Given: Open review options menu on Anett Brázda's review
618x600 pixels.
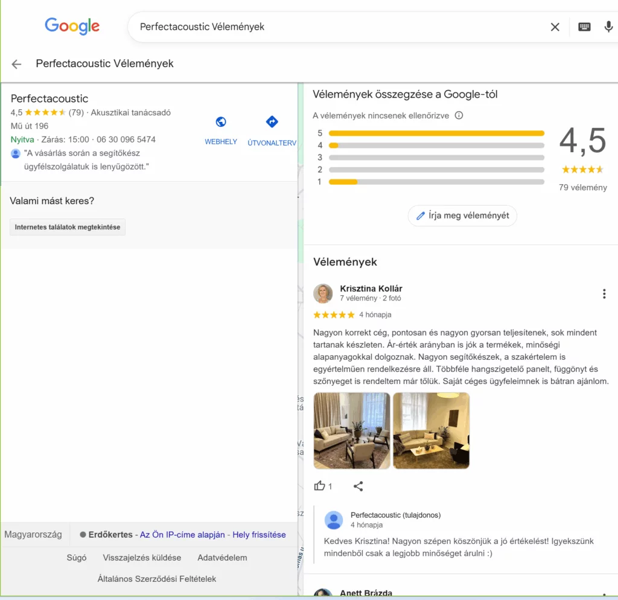Looking at the screenshot, I should click(x=604, y=595).
